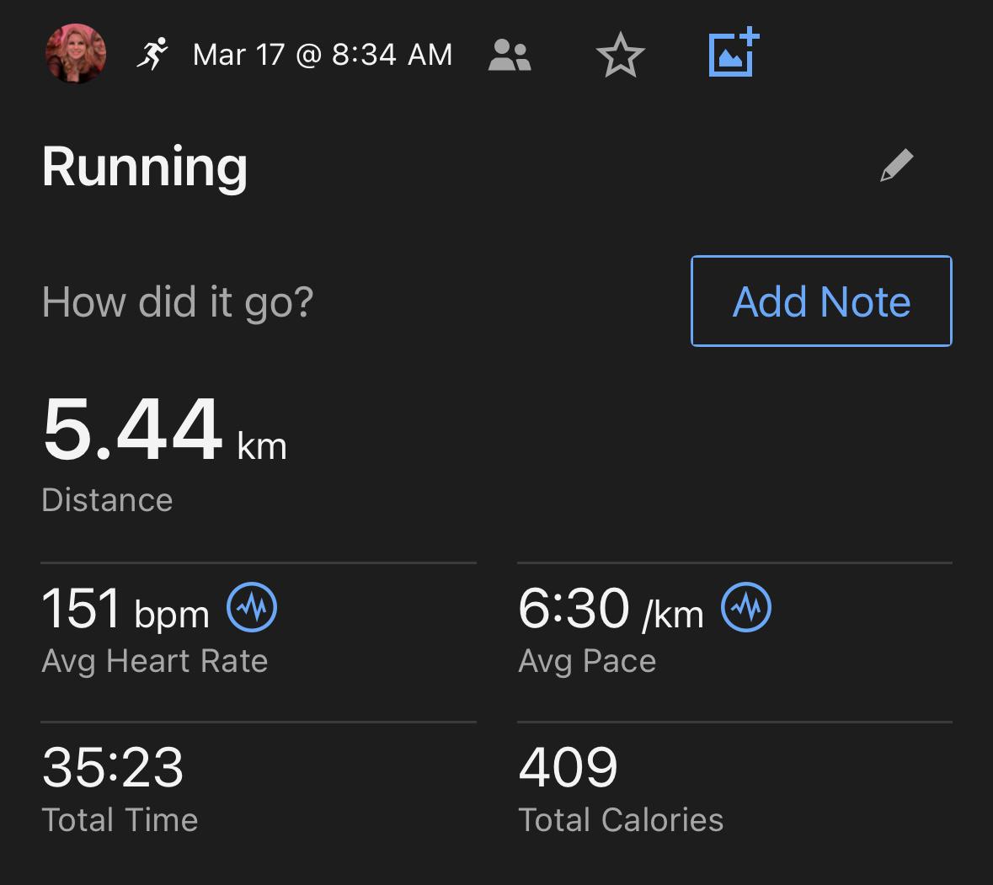The height and width of the screenshot is (885, 993).
Task: Edit the activity with the pencil icon
Action: coord(896,166)
